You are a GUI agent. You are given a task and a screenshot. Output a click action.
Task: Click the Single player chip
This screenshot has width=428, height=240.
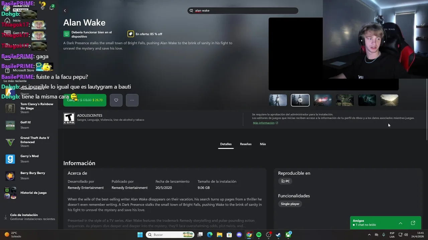(290, 204)
